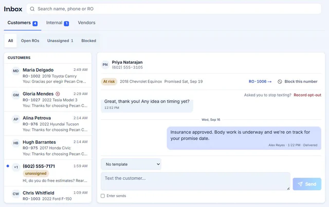This screenshot has height=207, width=329.
Task: Show Blocked numbers filter
Action: point(89,41)
